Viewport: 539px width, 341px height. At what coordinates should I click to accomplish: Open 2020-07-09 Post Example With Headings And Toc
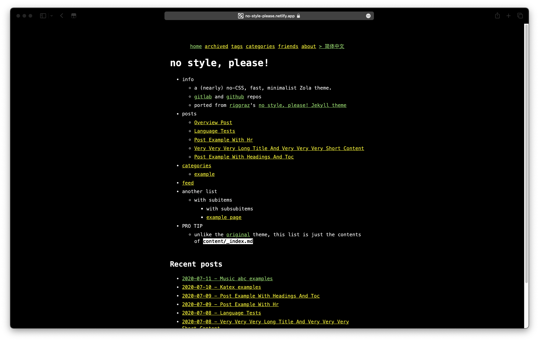[251, 296]
